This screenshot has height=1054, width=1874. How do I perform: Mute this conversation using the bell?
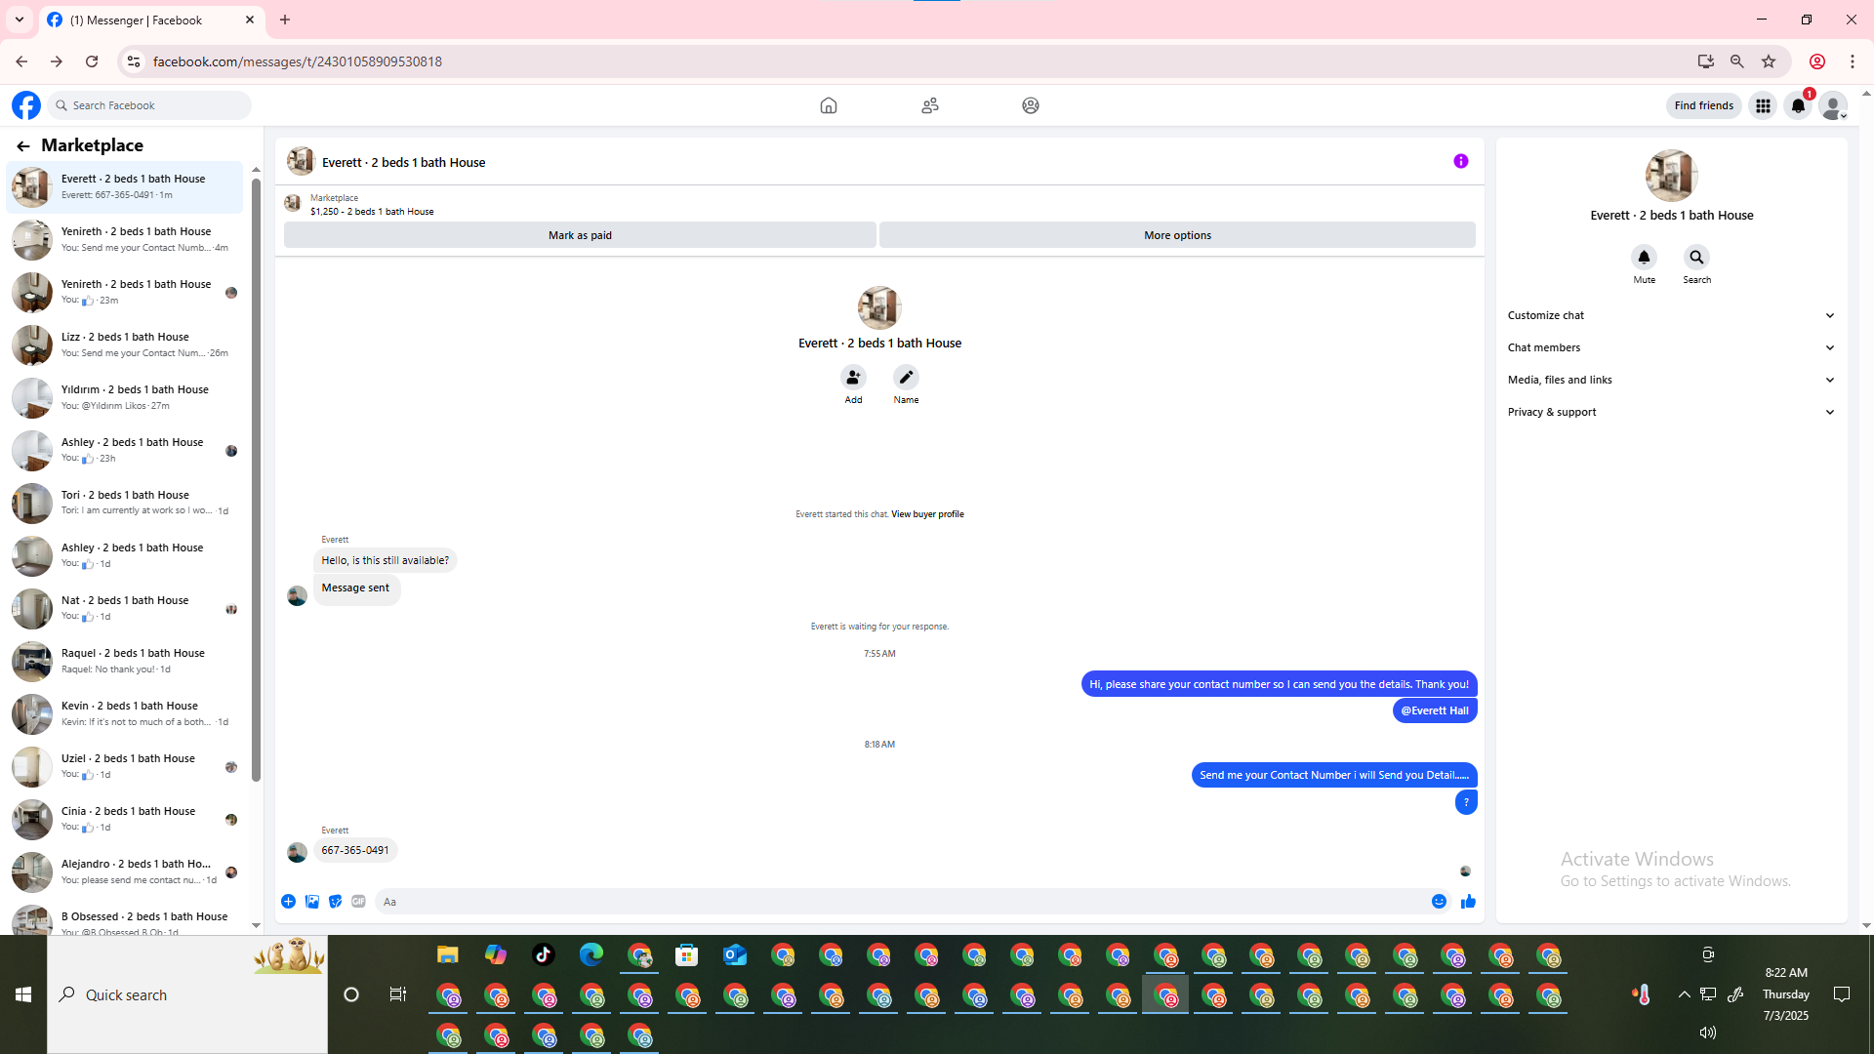pyautogui.click(x=1644, y=258)
